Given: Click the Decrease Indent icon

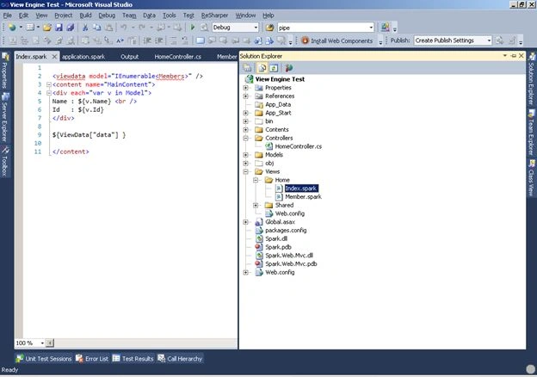Looking at the screenshot, I should (147, 40).
